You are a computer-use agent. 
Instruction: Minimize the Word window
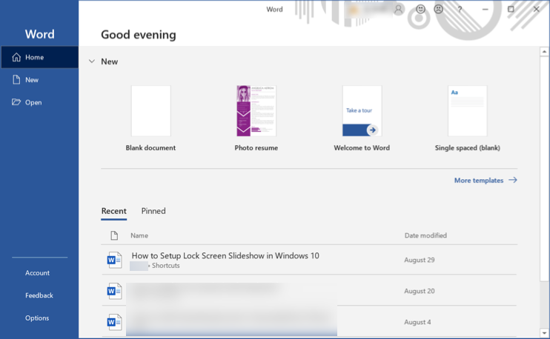coord(485,10)
